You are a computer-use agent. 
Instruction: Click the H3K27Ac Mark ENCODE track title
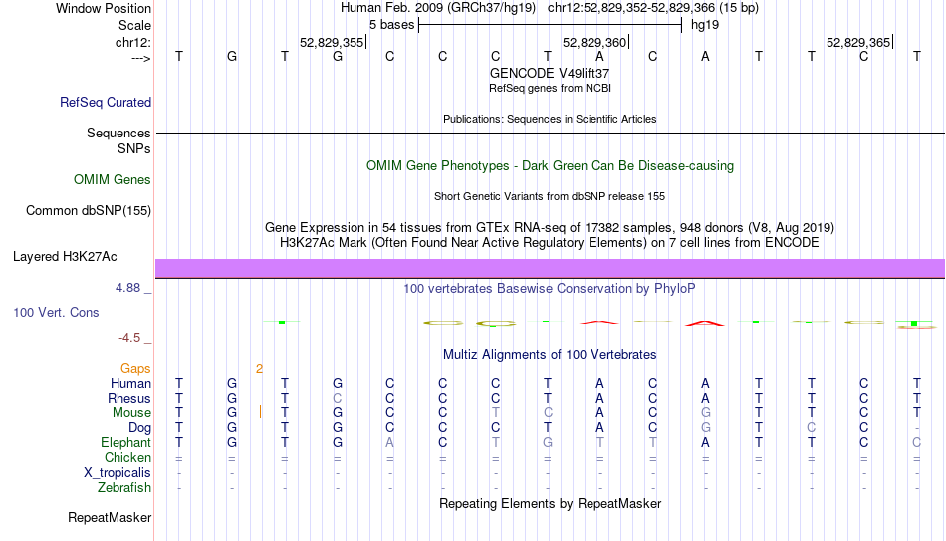[550, 243]
